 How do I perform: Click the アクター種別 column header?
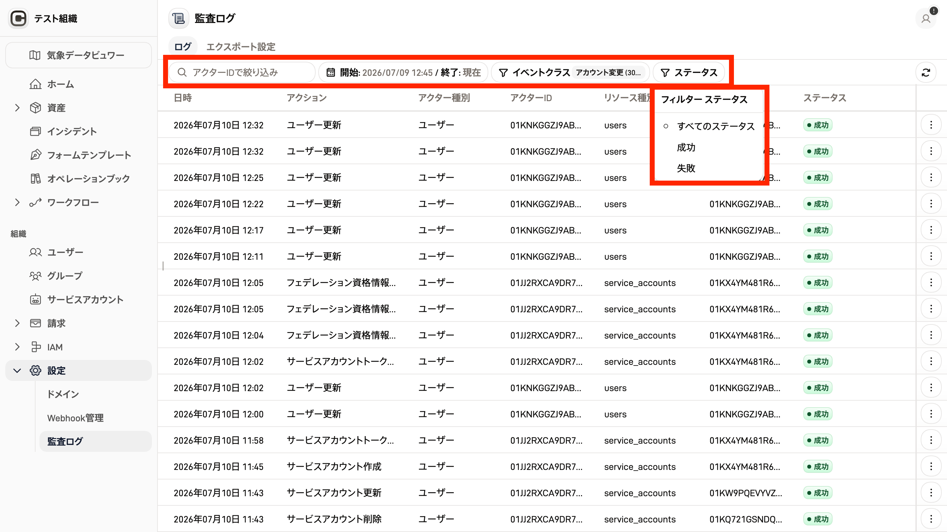[x=444, y=98]
